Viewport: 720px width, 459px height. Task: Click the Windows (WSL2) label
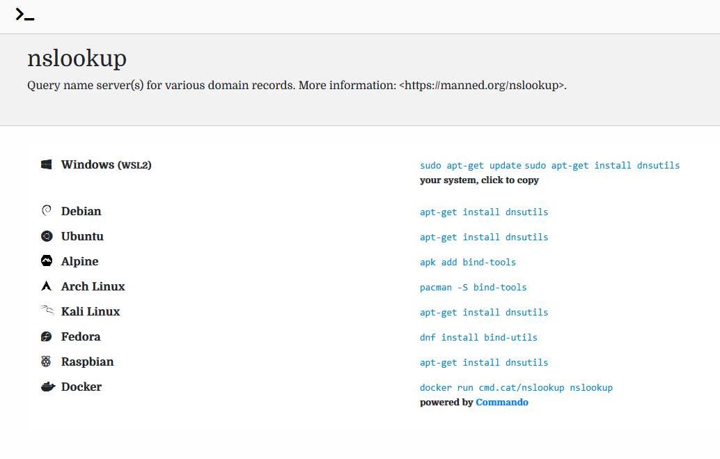(106, 164)
